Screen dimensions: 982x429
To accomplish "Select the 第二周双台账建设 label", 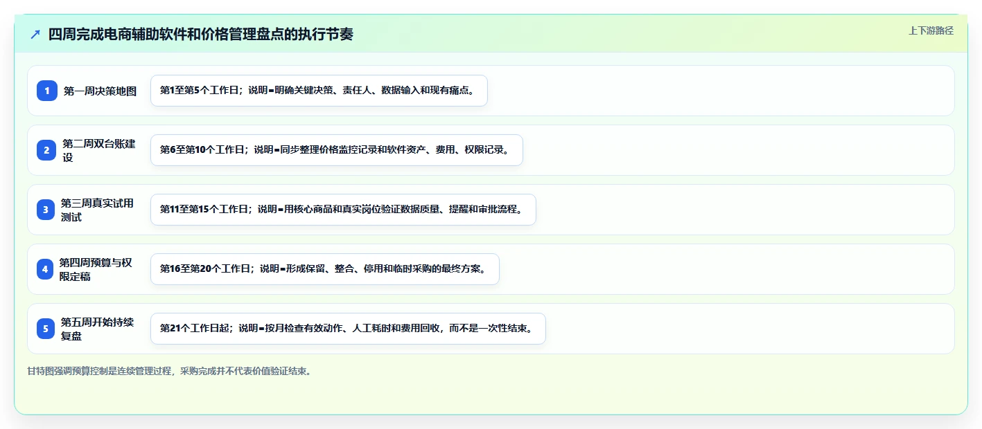I will 99,150.
